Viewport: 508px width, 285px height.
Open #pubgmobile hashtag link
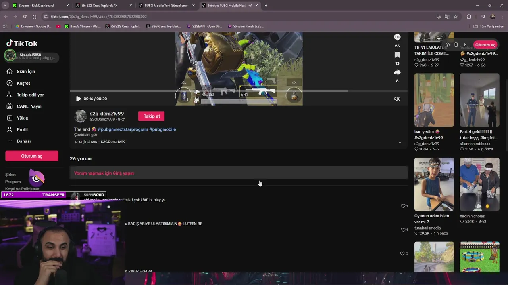tap(162, 129)
